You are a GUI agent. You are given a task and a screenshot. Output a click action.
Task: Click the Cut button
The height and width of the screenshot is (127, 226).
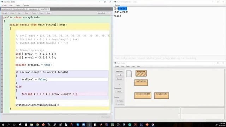19,13
